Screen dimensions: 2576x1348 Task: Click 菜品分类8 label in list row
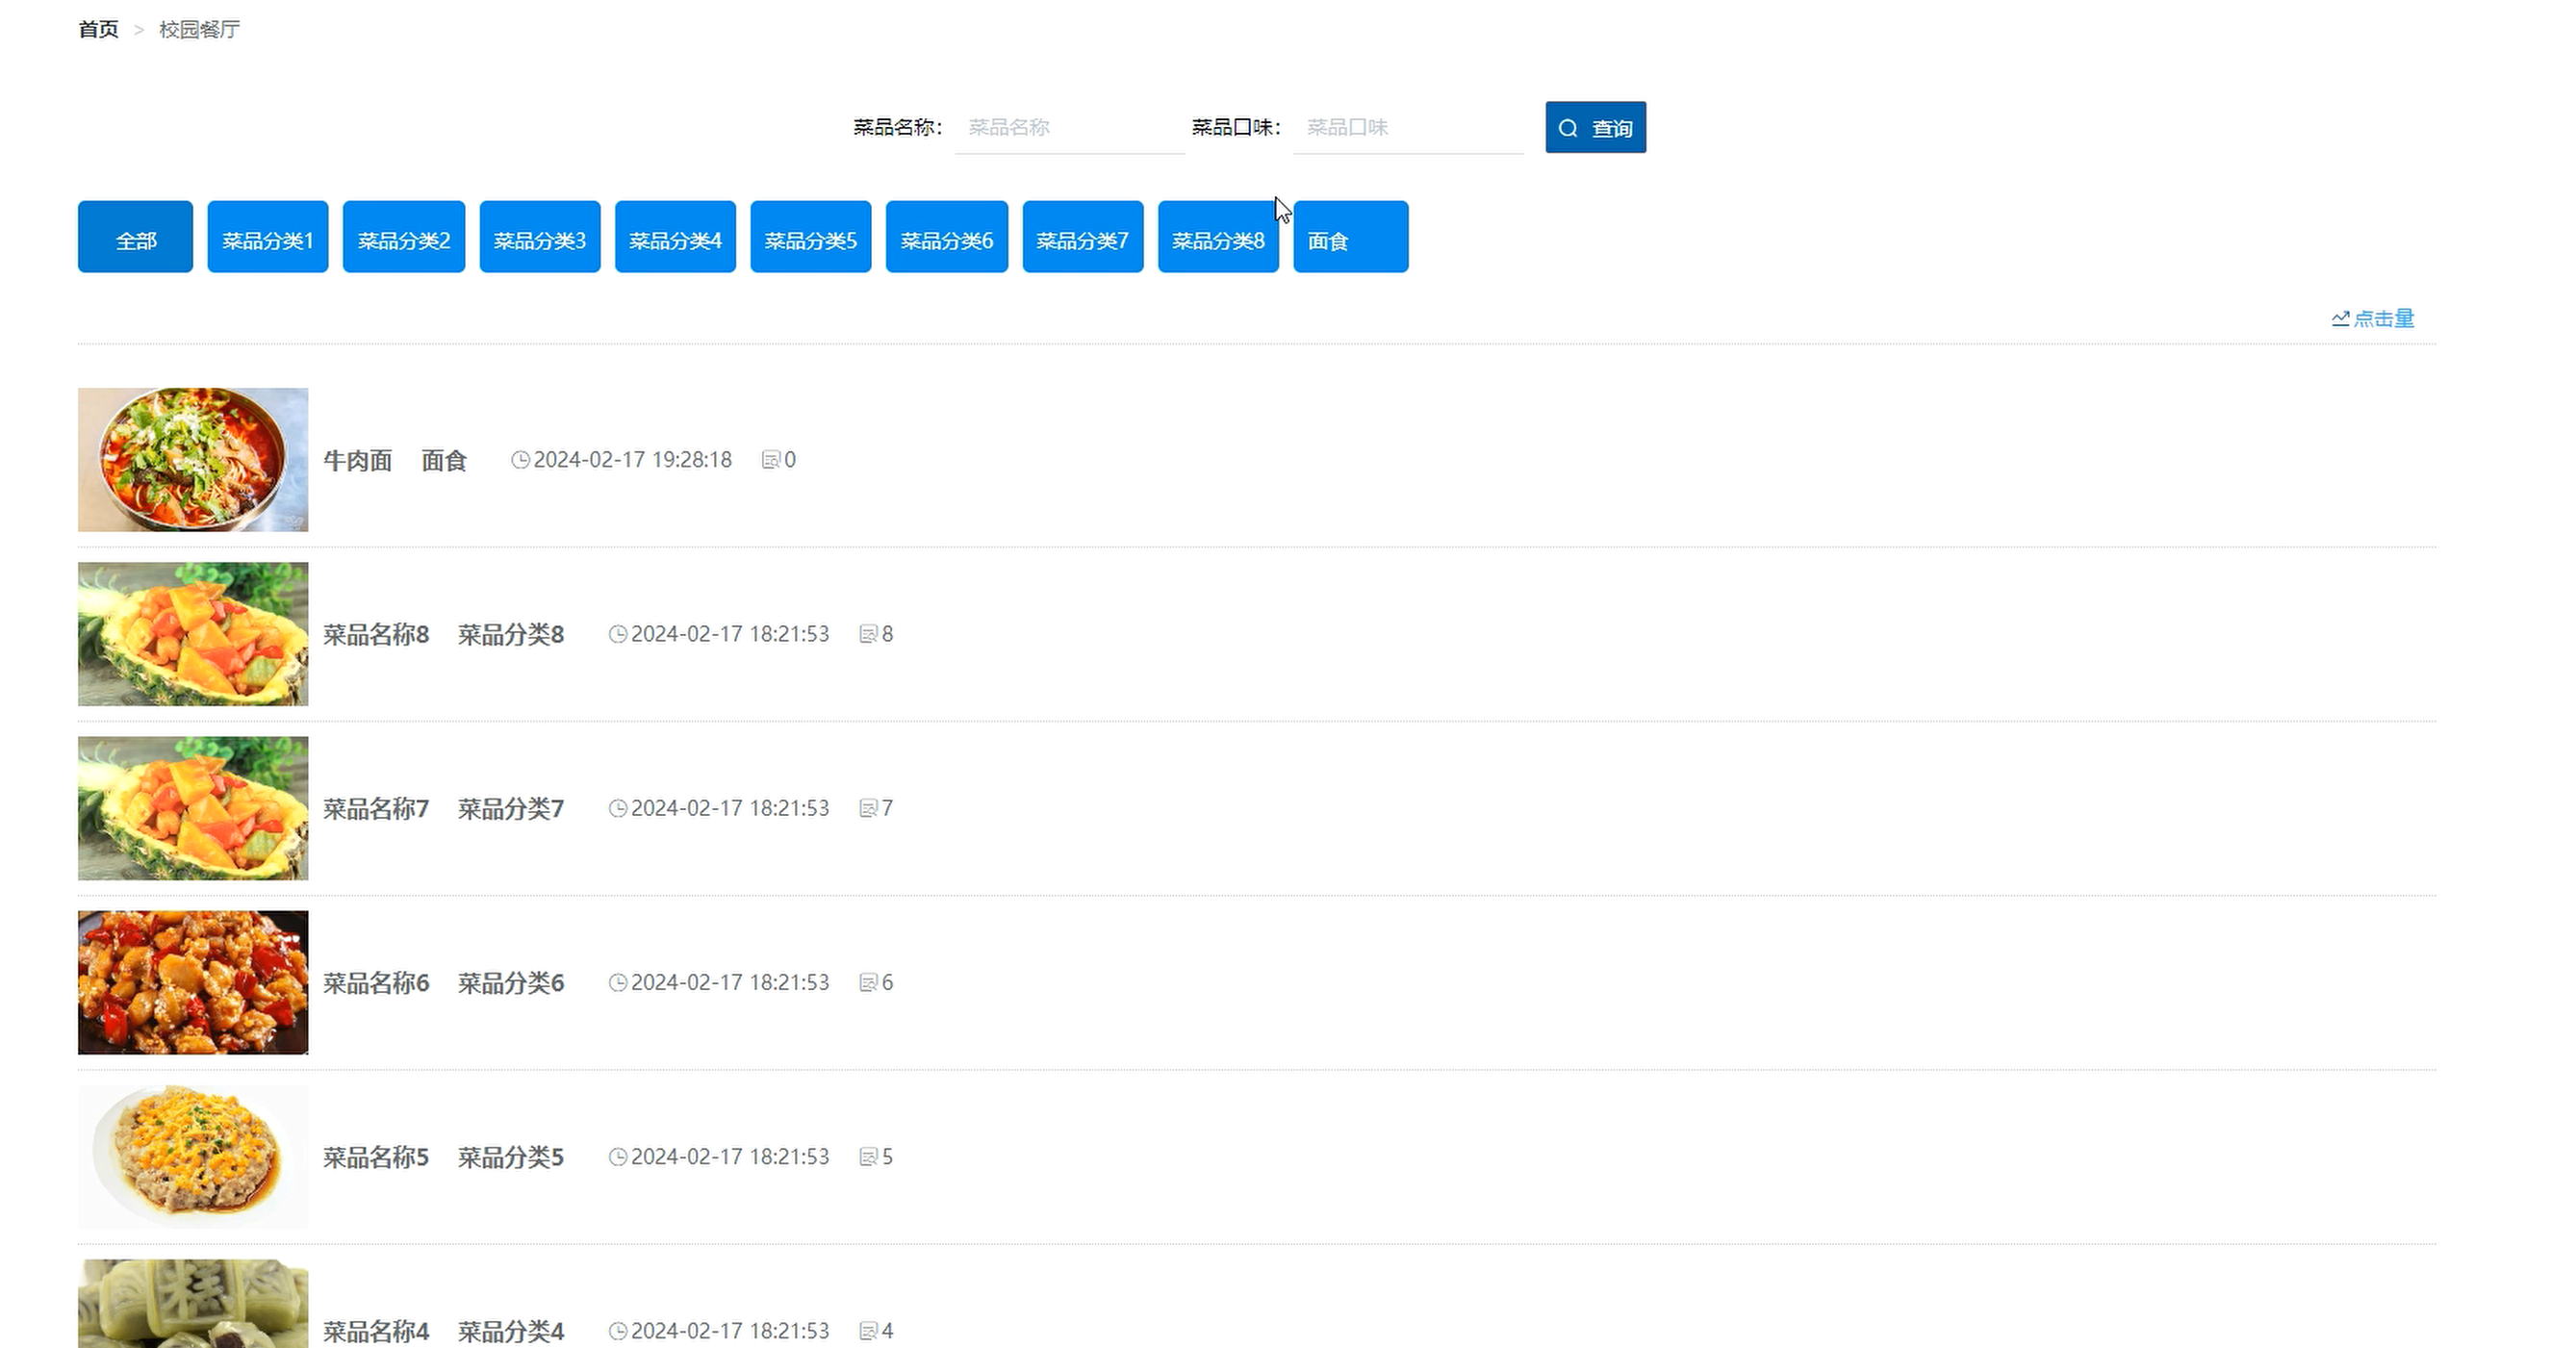point(511,634)
